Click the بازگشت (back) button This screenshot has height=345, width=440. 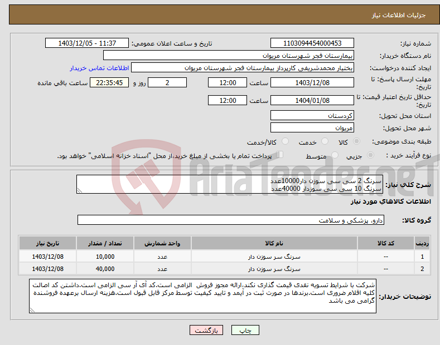[x=206, y=331]
